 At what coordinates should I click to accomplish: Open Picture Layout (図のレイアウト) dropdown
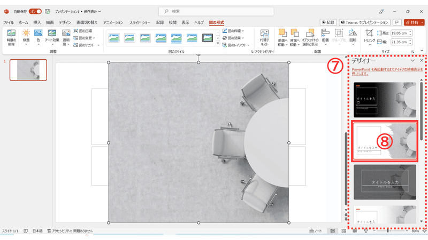[236, 45]
